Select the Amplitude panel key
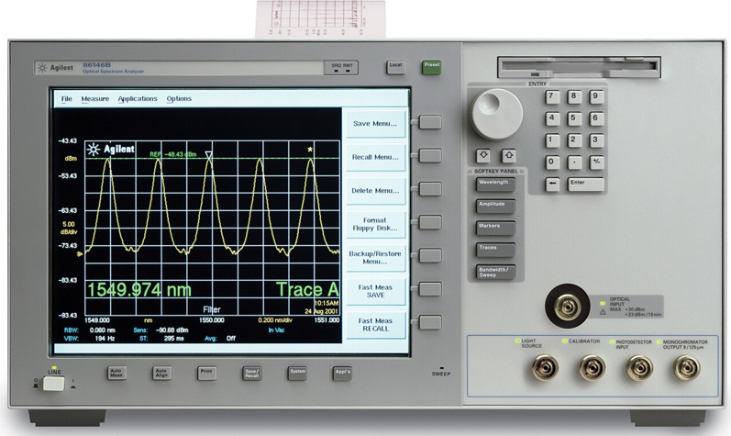The width and height of the screenshot is (731, 436). pyautogui.click(x=495, y=207)
